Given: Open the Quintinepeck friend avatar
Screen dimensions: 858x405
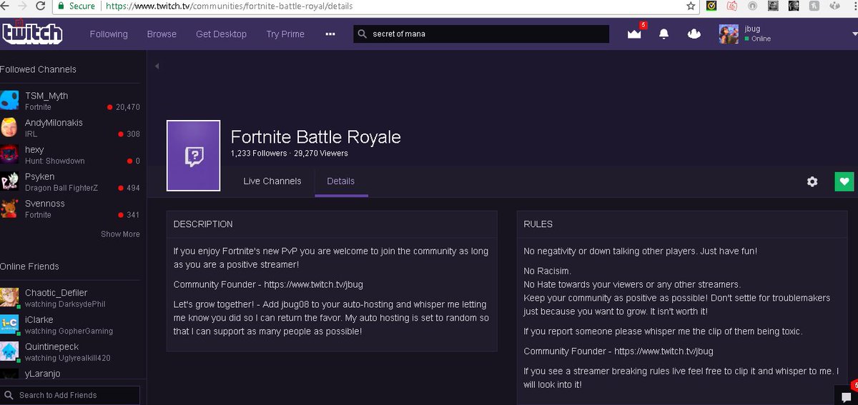Looking at the screenshot, I should [10, 352].
